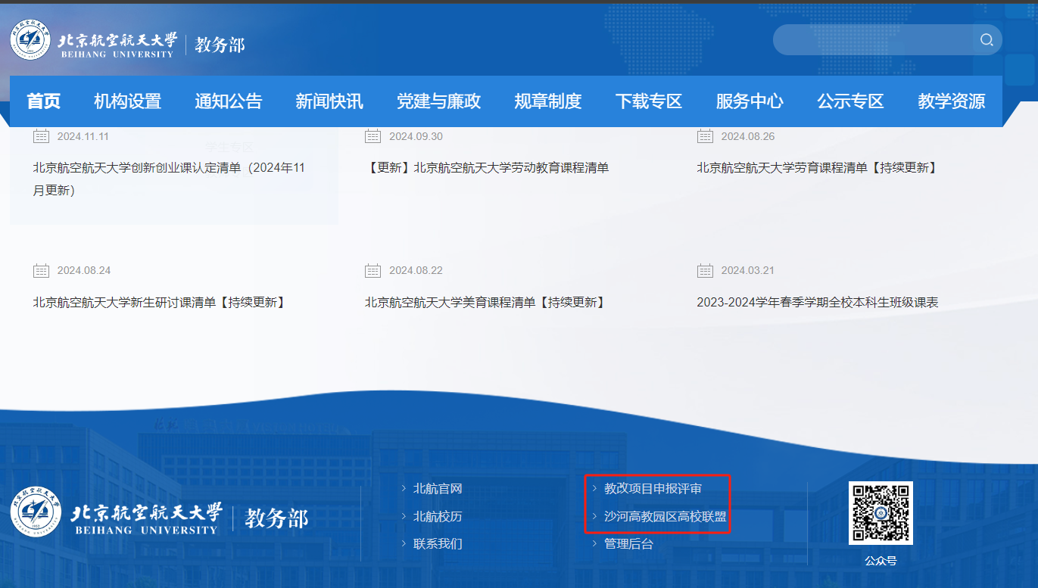Open the 首页 navigation tab

(43, 101)
